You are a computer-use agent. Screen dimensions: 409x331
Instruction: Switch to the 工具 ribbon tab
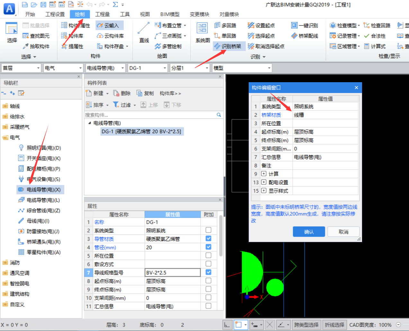coord(125,14)
